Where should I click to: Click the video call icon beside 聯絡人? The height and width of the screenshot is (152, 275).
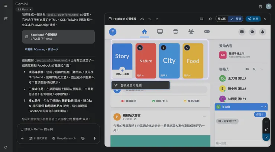[x=247, y=69]
